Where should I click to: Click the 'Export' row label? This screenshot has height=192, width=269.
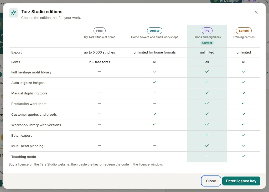point(17,52)
